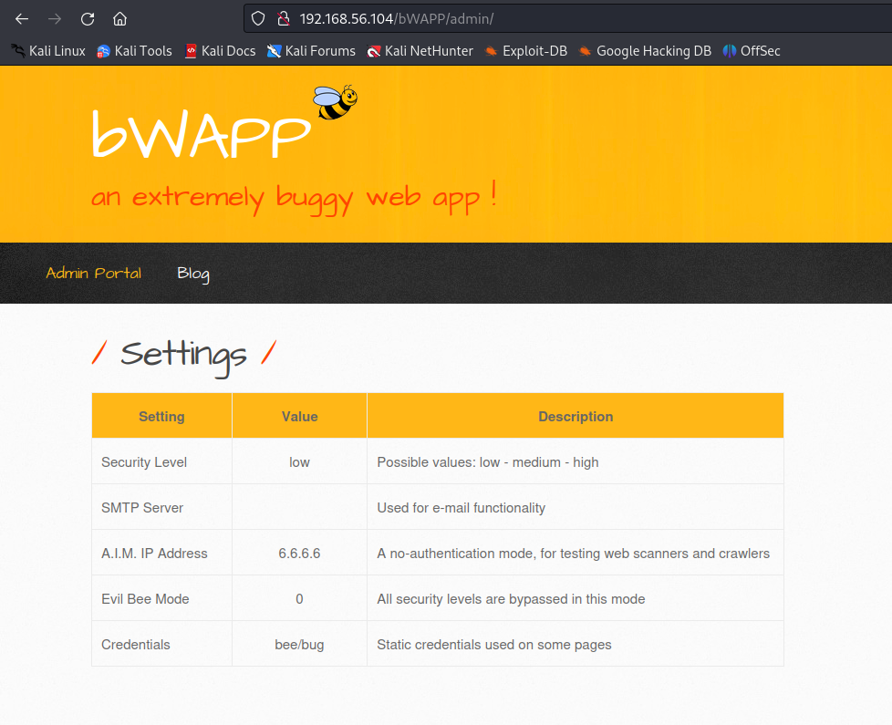Open the Kali Linux bookmark
Viewport: 892px width, 725px height.
pyautogui.click(x=48, y=51)
